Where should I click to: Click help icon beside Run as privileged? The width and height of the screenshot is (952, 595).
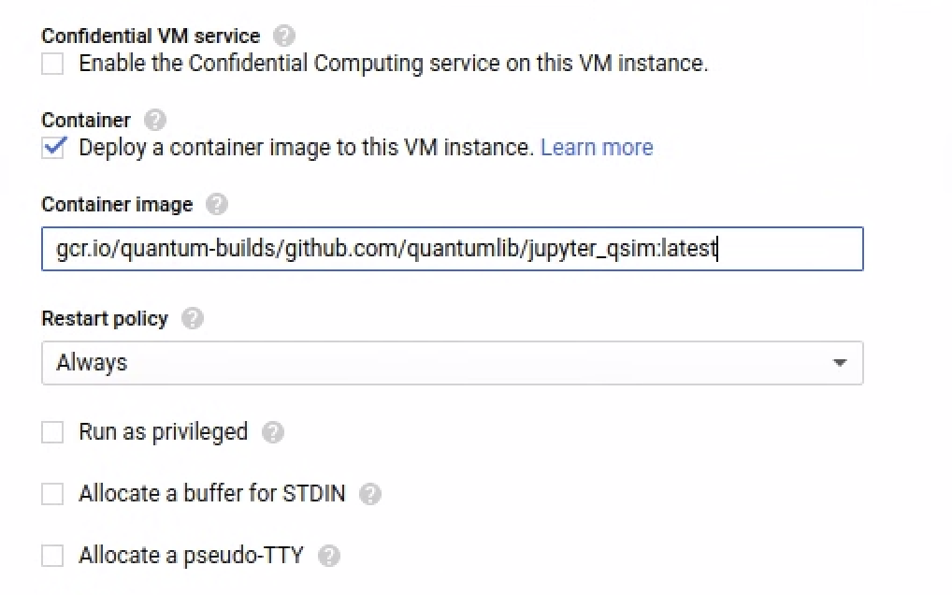(x=273, y=432)
